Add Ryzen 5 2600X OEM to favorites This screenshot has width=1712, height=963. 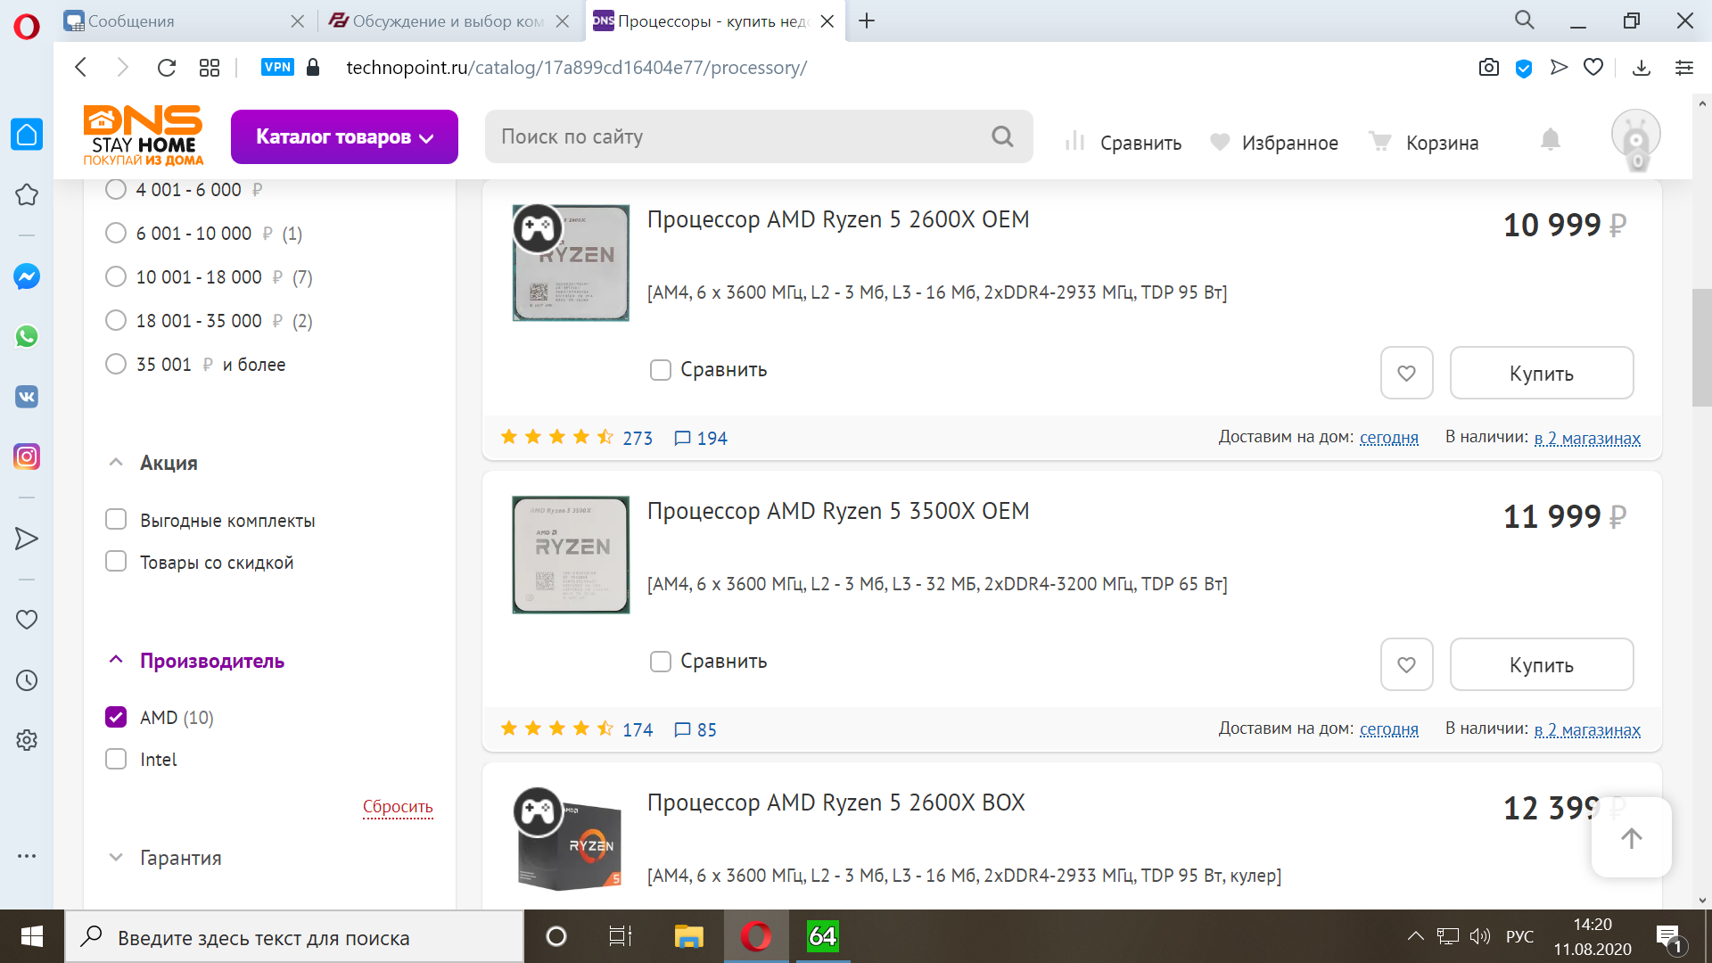[1406, 373]
